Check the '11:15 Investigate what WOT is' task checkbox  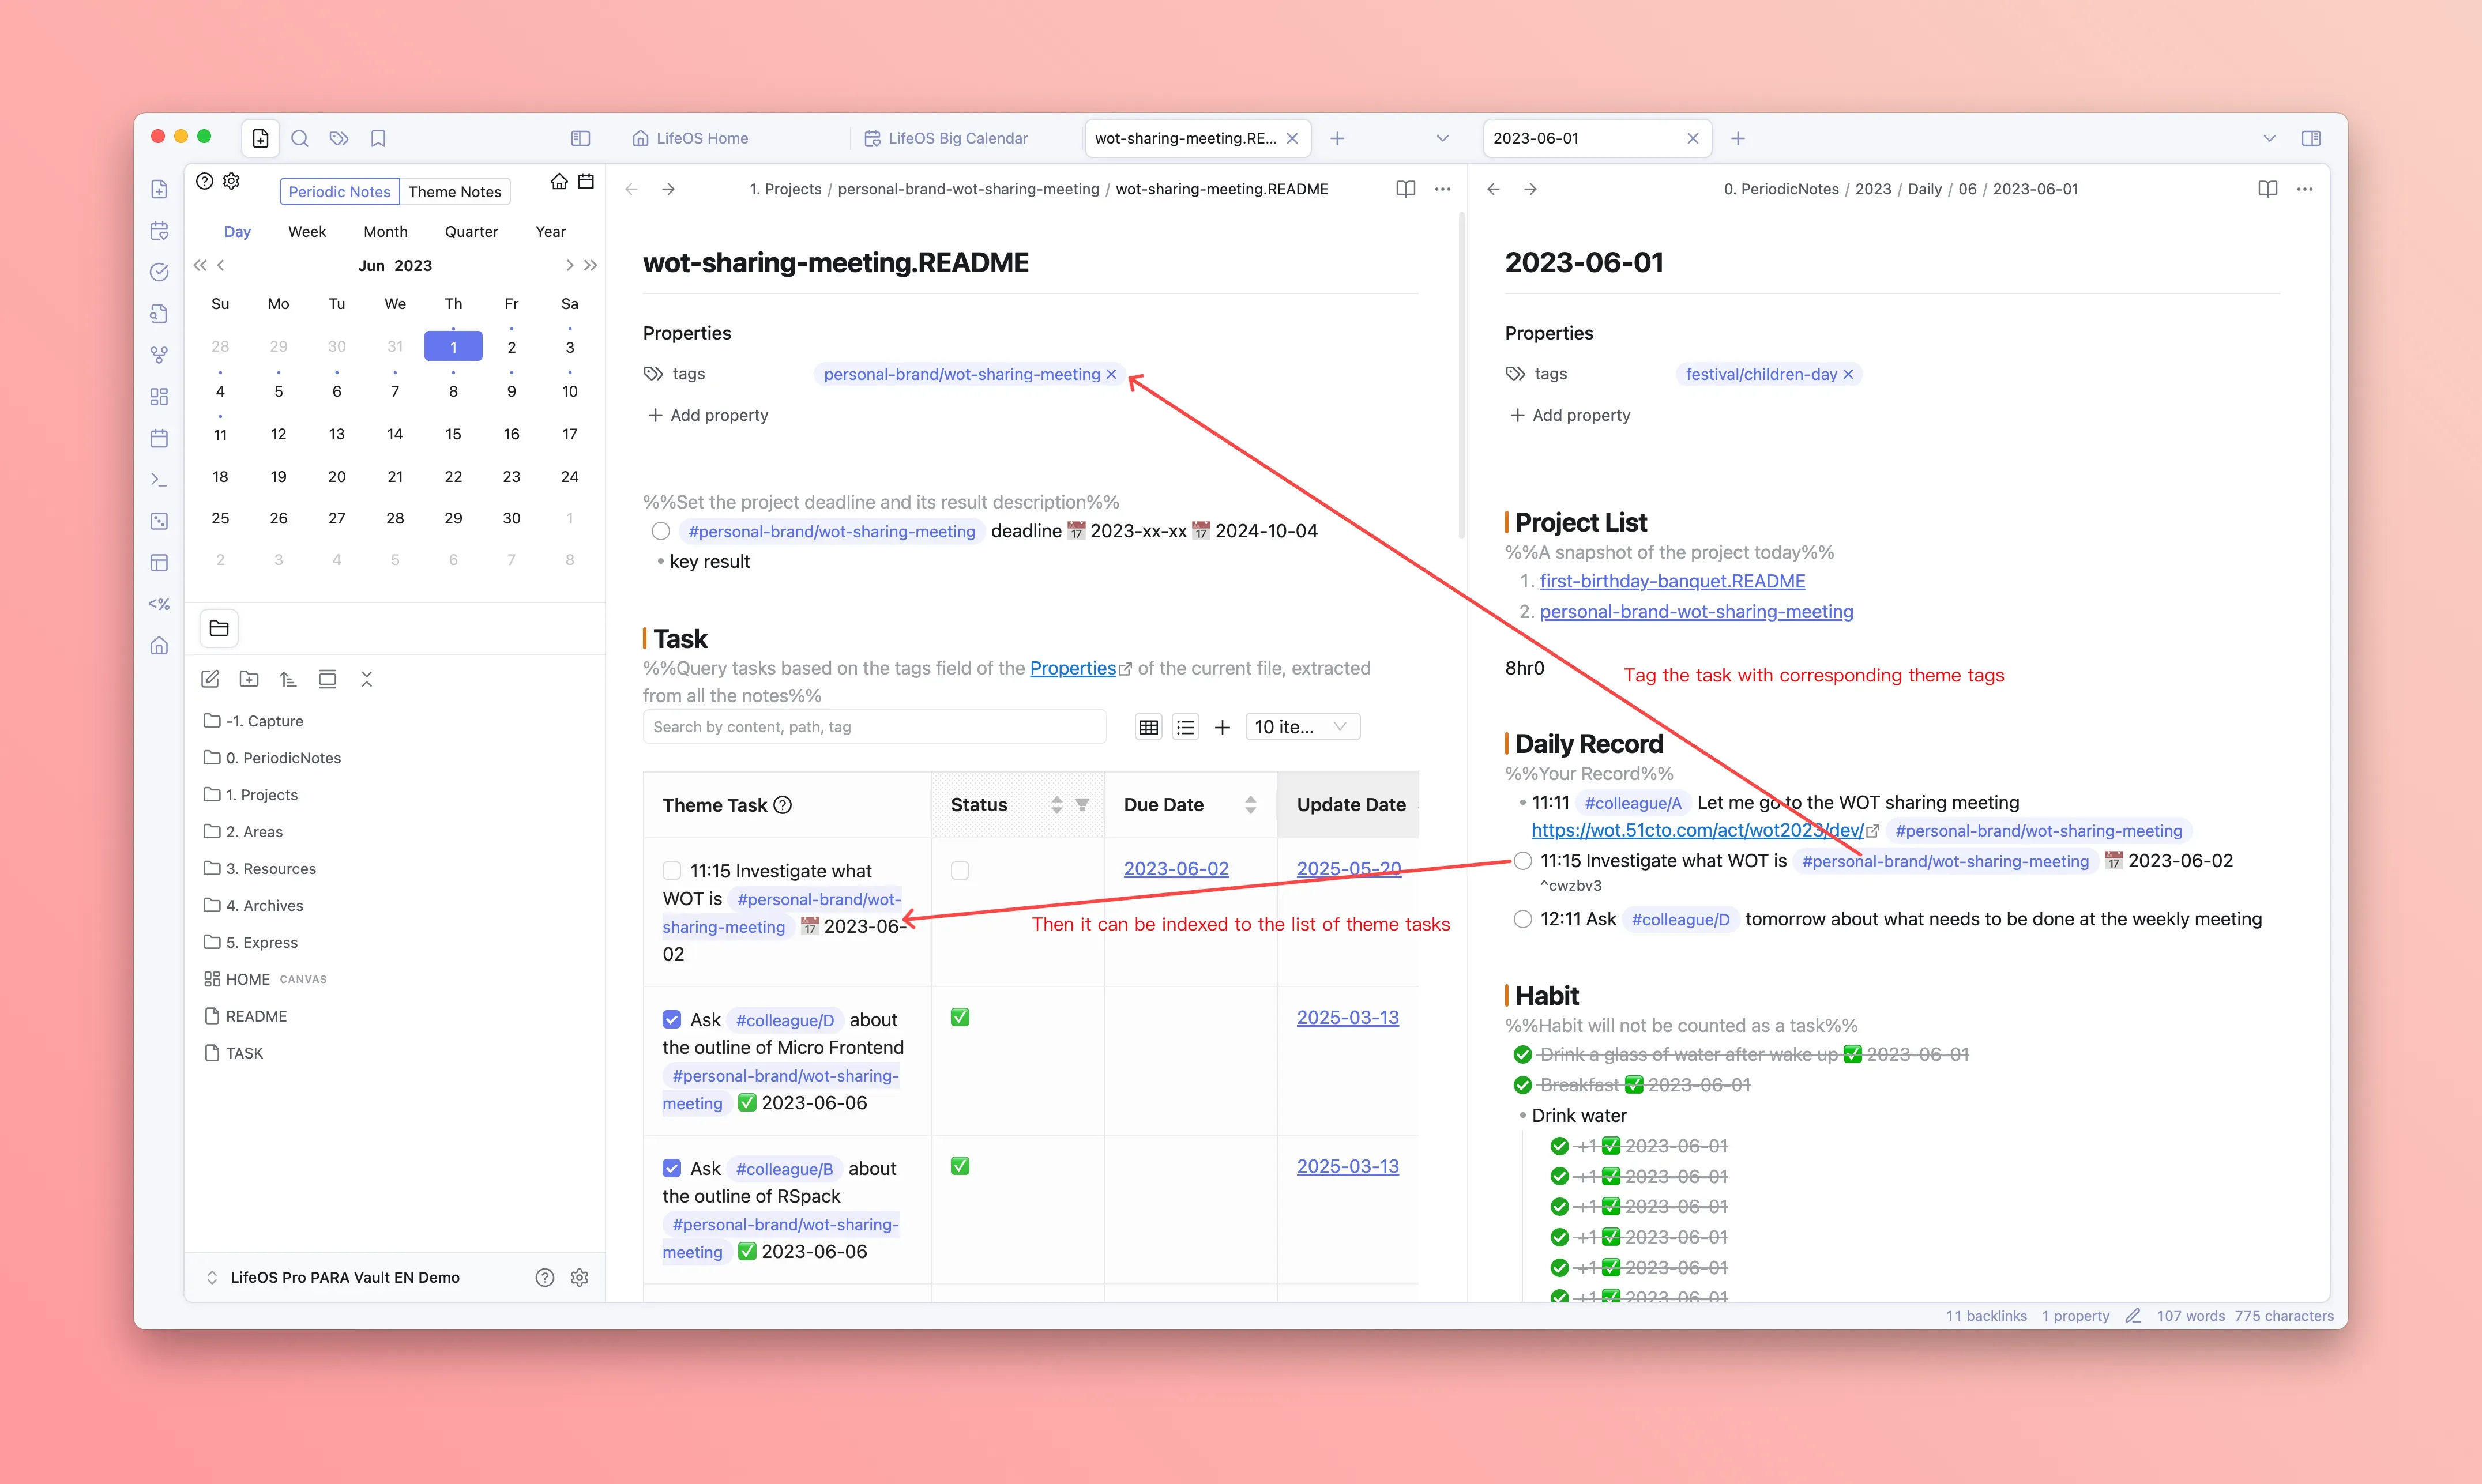coord(672,871)
